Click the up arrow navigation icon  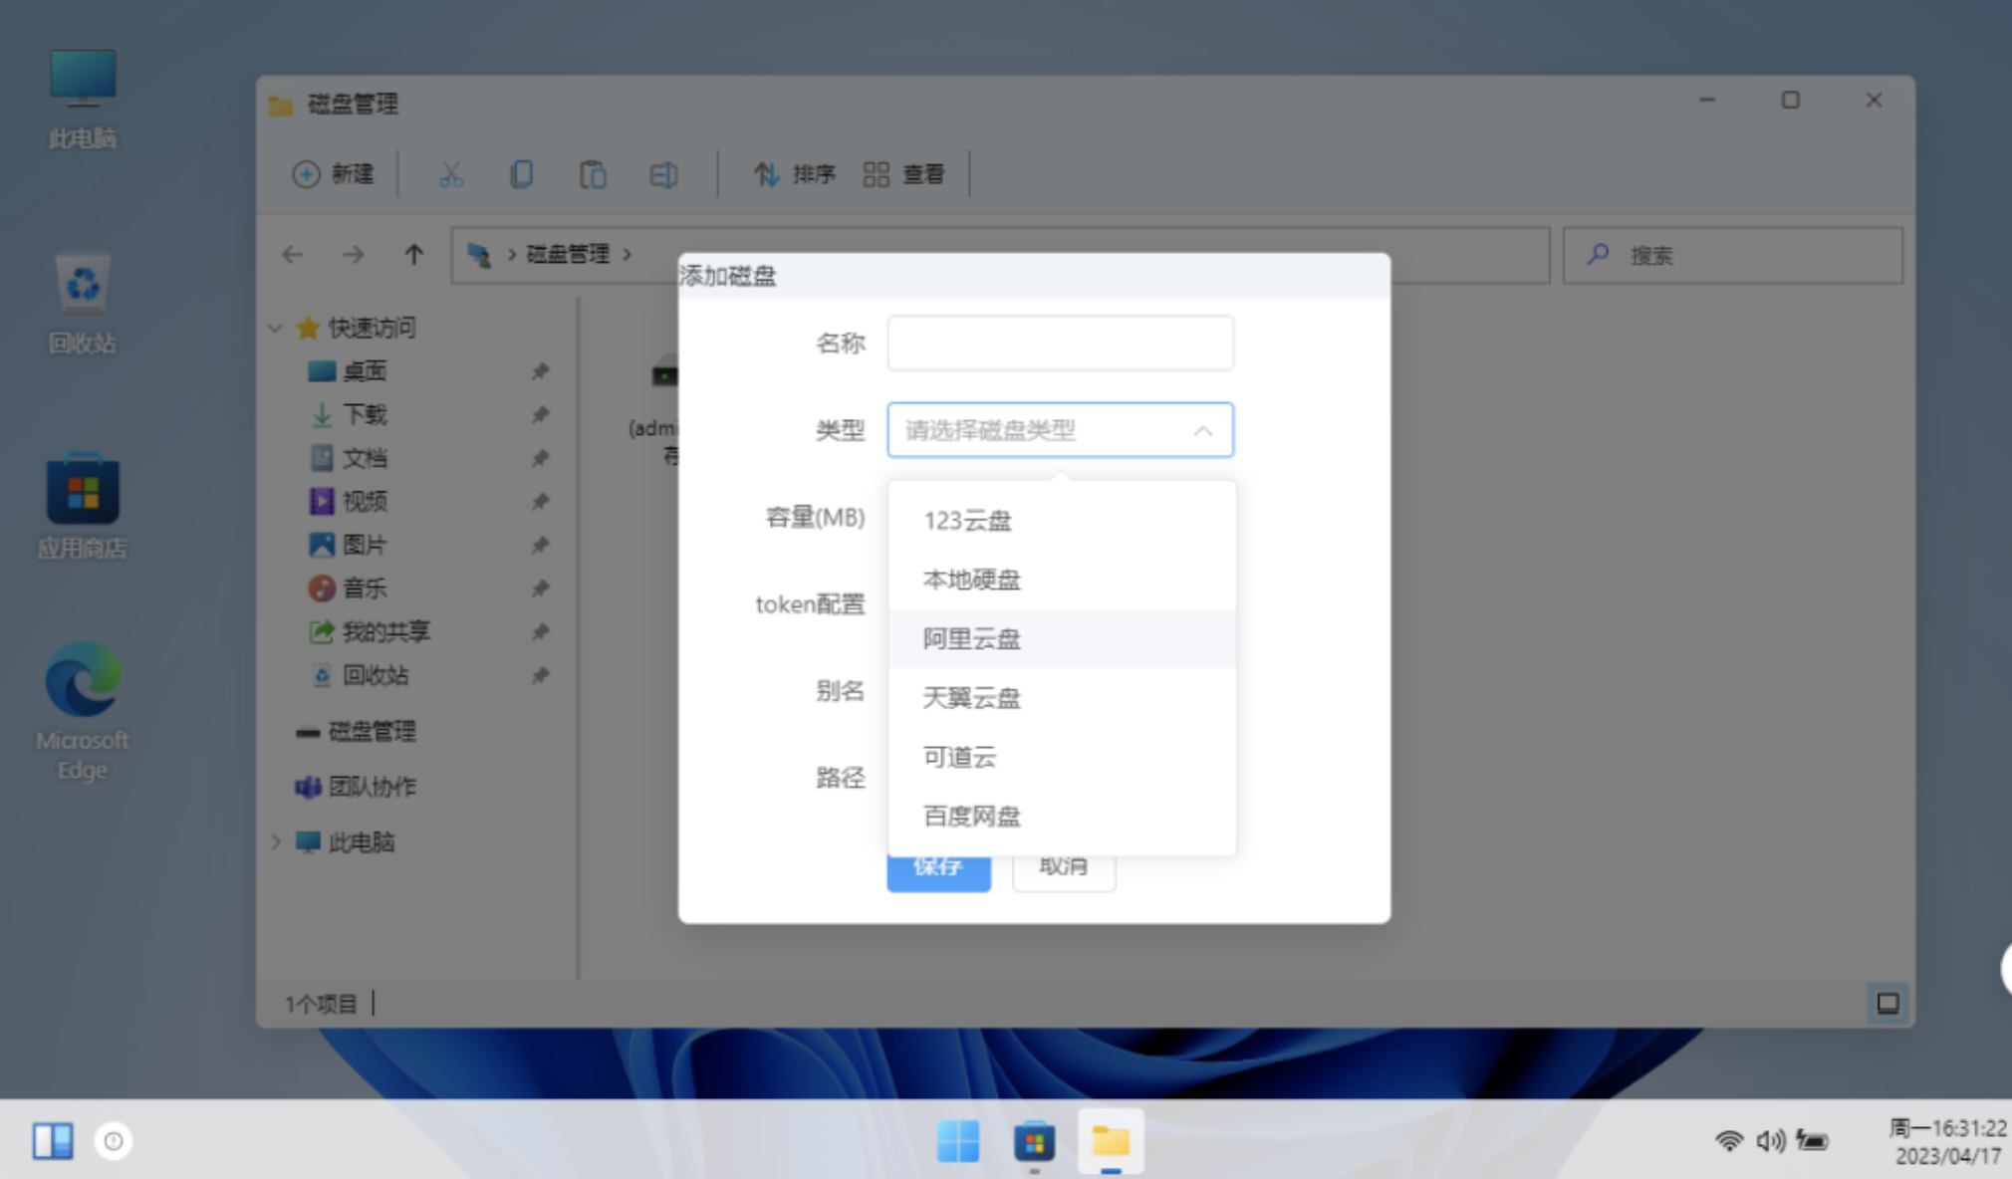(x=413, y=255)
